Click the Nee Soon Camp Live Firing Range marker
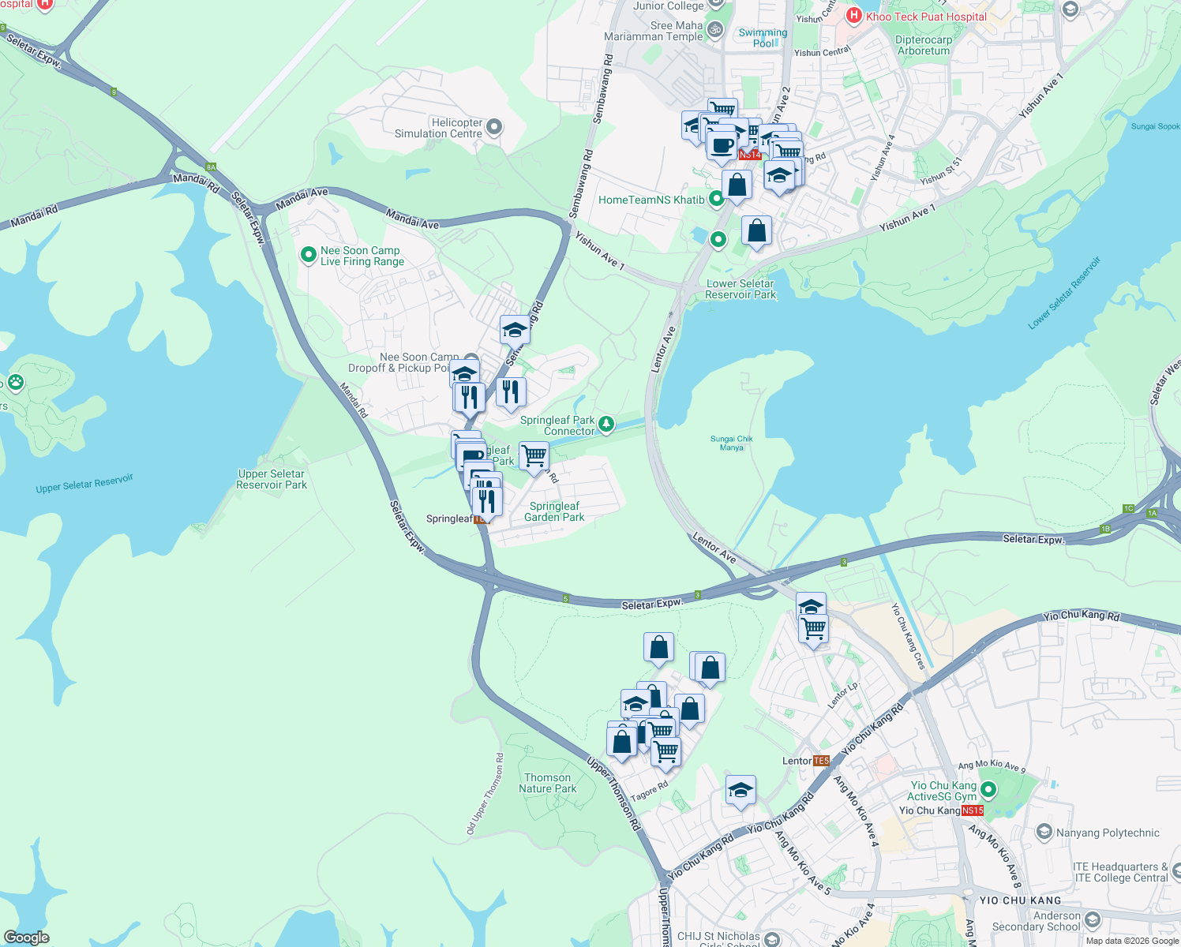Screen dimensions: 1181x947 click(308, 255)
